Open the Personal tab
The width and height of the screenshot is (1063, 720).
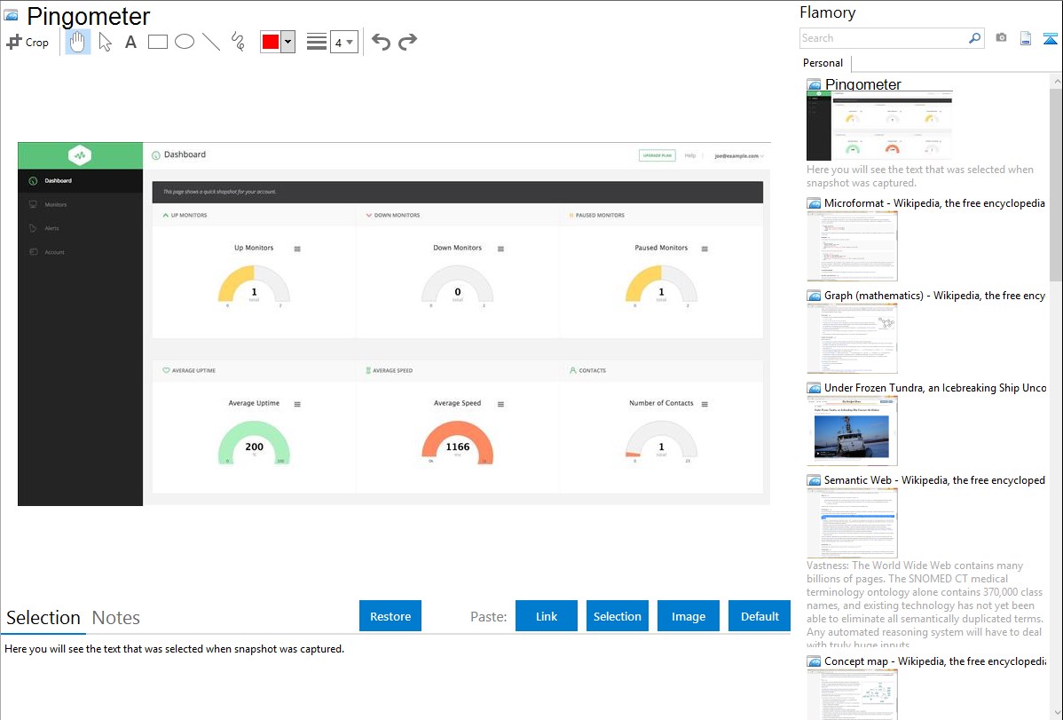(x=823, y=62)
